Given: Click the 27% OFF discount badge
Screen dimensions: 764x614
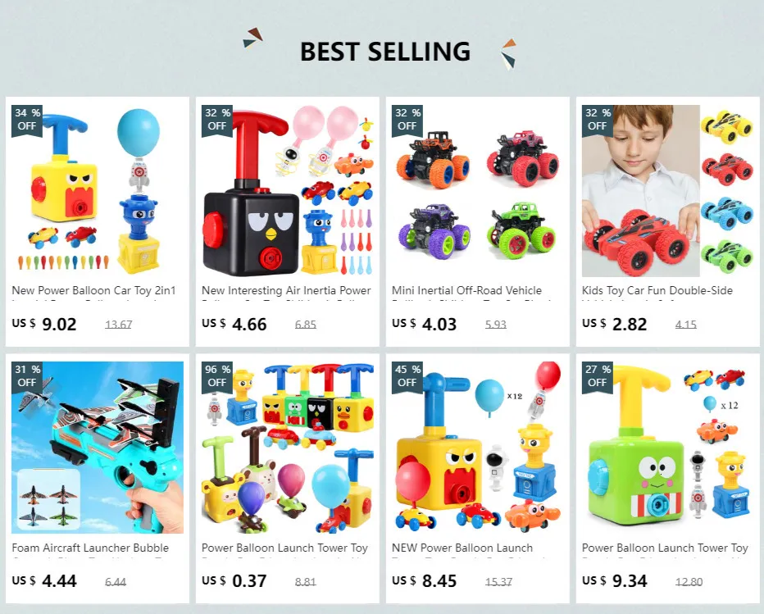Looking at the screenshot, I should coord(598,377).
